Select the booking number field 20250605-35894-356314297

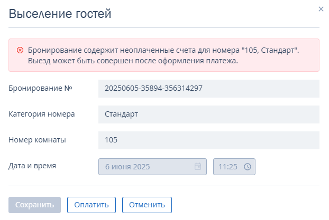coord(209,88)
